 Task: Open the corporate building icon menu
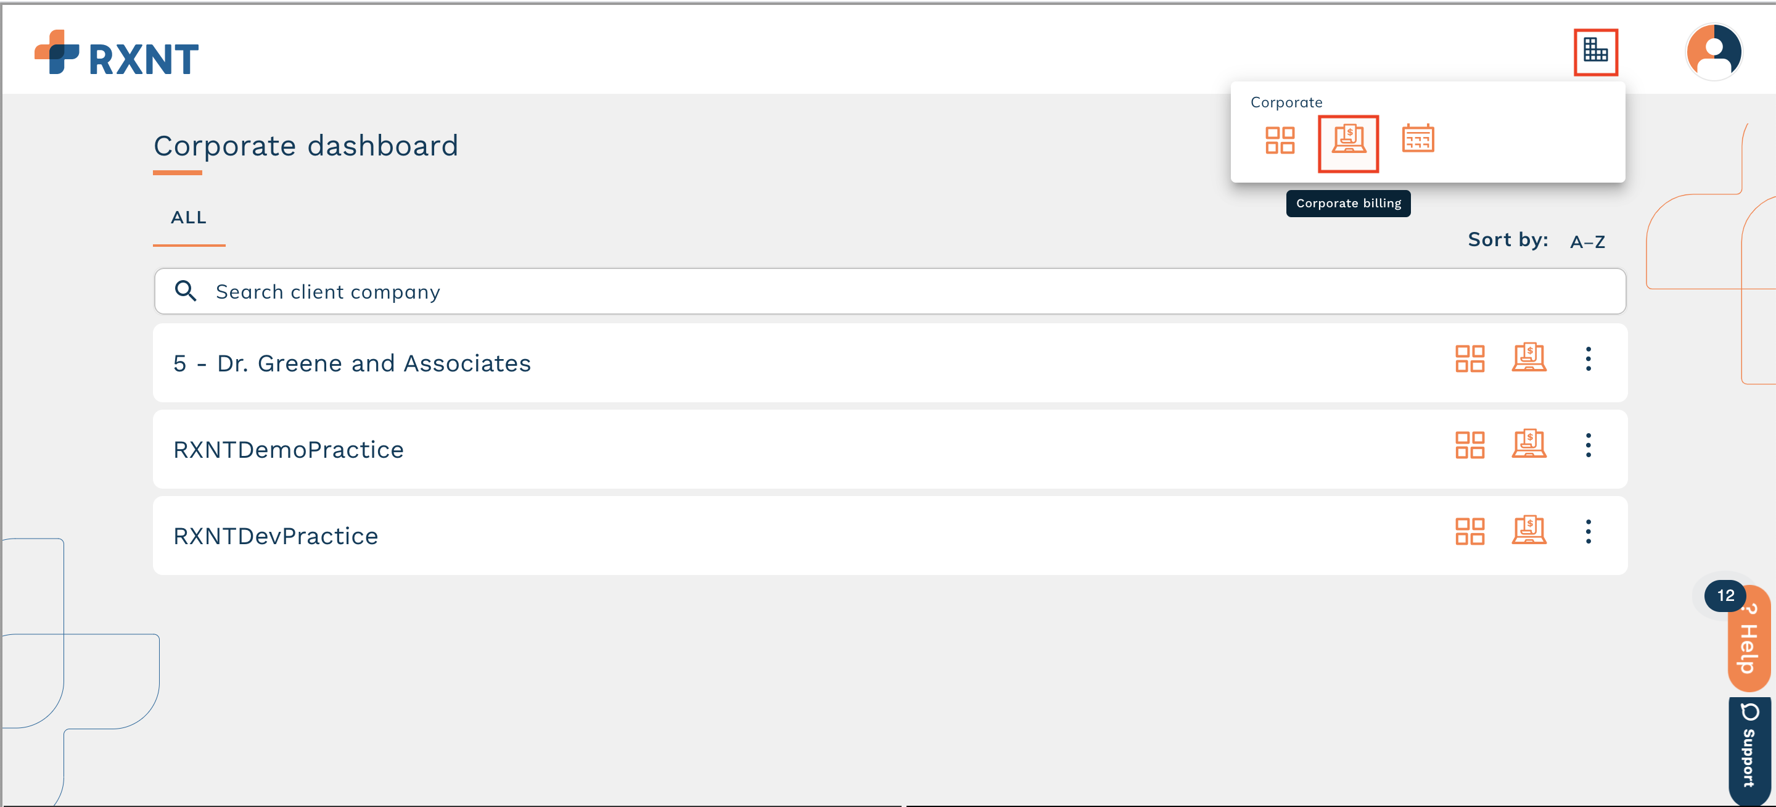pyautogui.click(x=1595, y=51)
